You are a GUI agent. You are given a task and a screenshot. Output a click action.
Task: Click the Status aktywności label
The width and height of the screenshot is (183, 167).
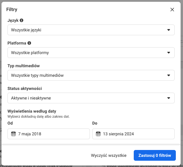24,88
